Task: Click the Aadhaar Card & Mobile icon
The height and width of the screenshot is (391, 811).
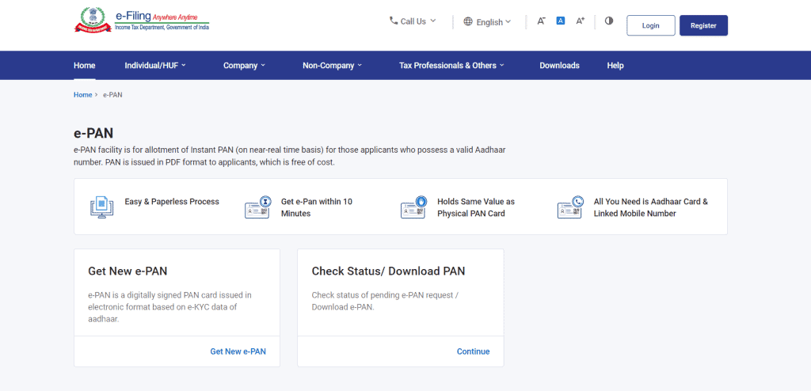Action: tap(570, 207)
